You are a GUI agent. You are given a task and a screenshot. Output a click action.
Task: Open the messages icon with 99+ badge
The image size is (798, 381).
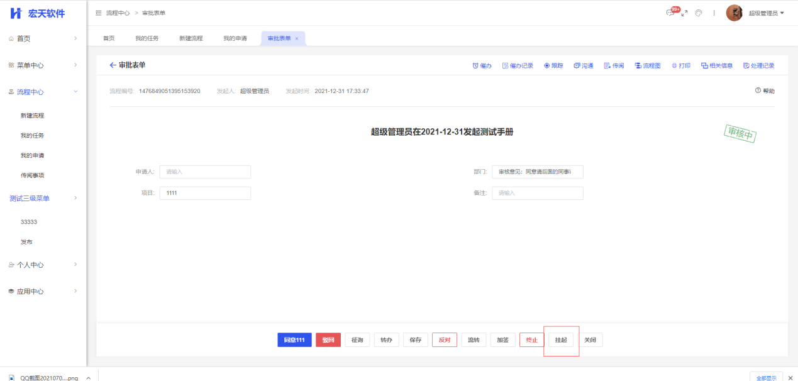(x=670, y=13)
